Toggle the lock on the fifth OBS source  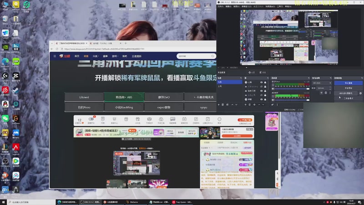coord(265,99)
